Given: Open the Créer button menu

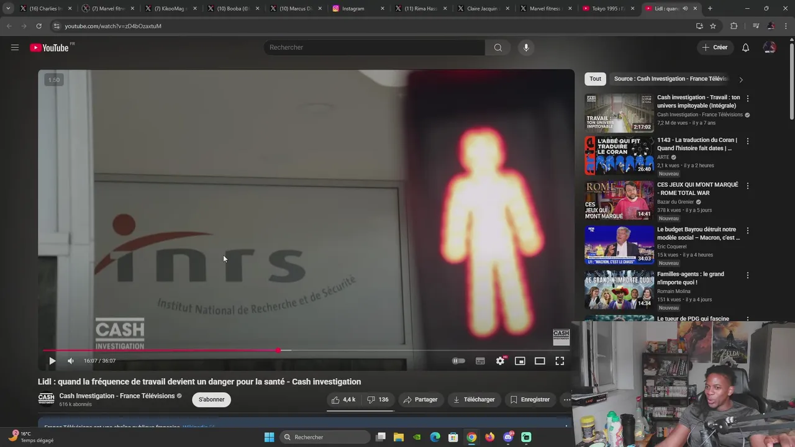Looking at the screenshot, I should pos(715,47).
